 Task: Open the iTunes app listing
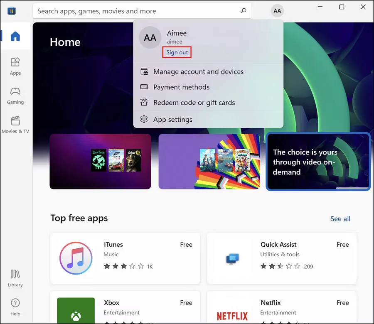[125, 258]
